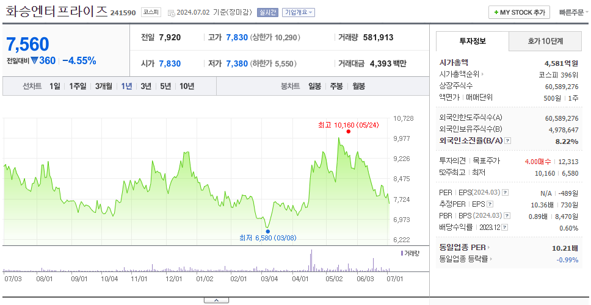Click the 4.00매수 opinion value
The width and height of the screenshot is (591, 305).
pos(538,162)
